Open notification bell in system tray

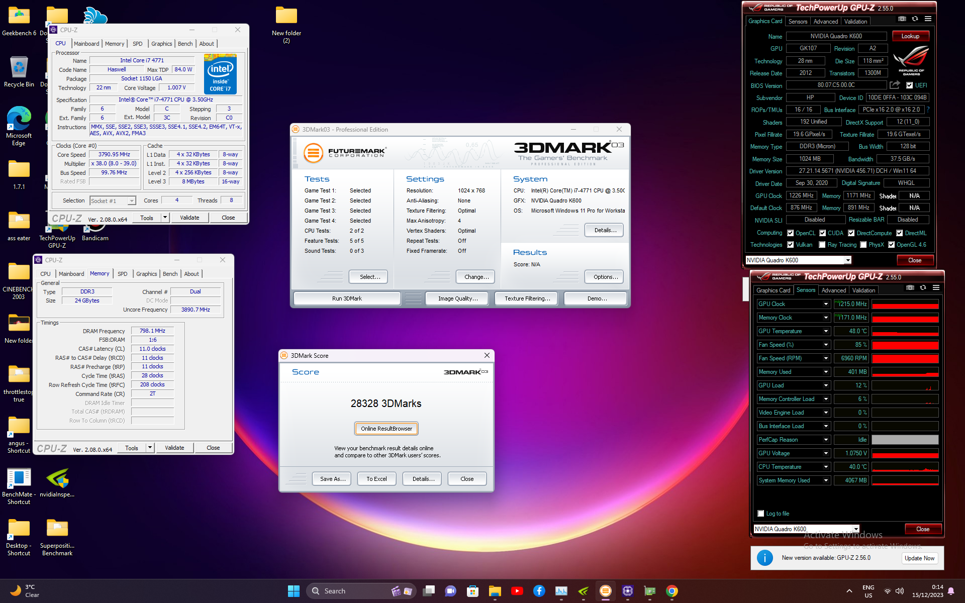(951, 591)
